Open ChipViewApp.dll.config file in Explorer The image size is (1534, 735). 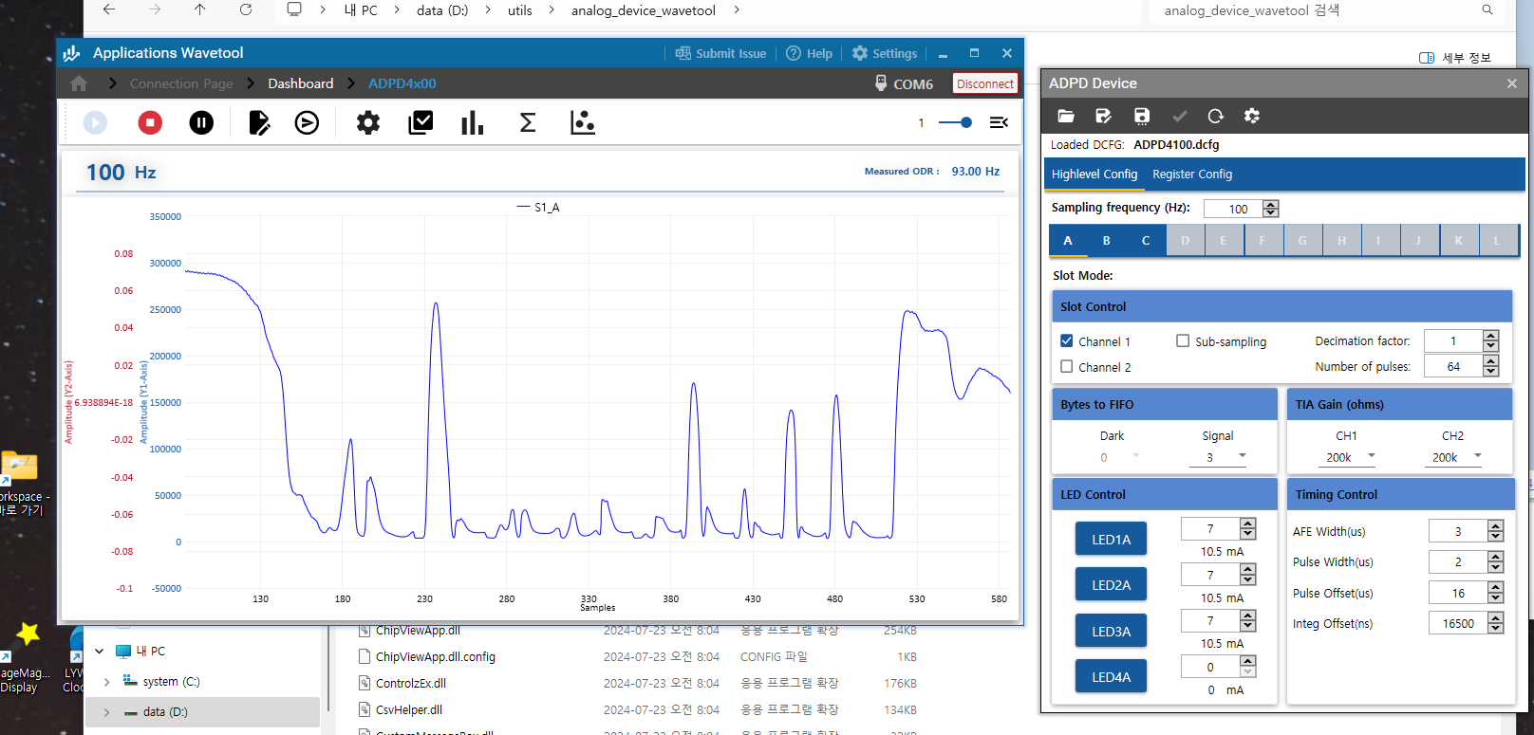(x=435, y=656)
